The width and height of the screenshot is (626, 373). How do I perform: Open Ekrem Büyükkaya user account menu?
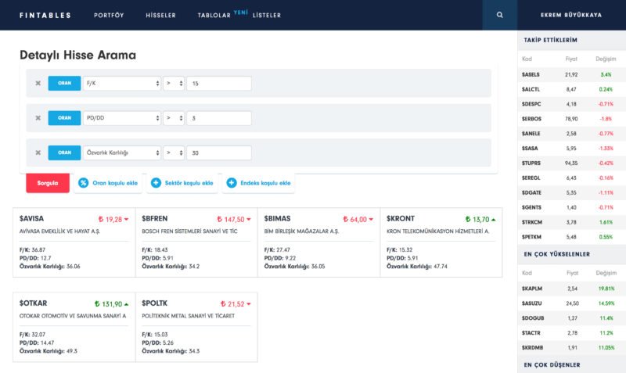point(571,15)
